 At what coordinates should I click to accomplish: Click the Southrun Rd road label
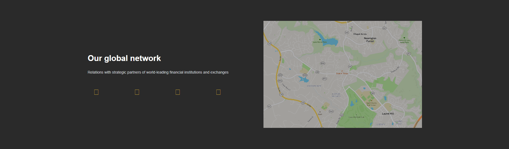pos(395,70)
